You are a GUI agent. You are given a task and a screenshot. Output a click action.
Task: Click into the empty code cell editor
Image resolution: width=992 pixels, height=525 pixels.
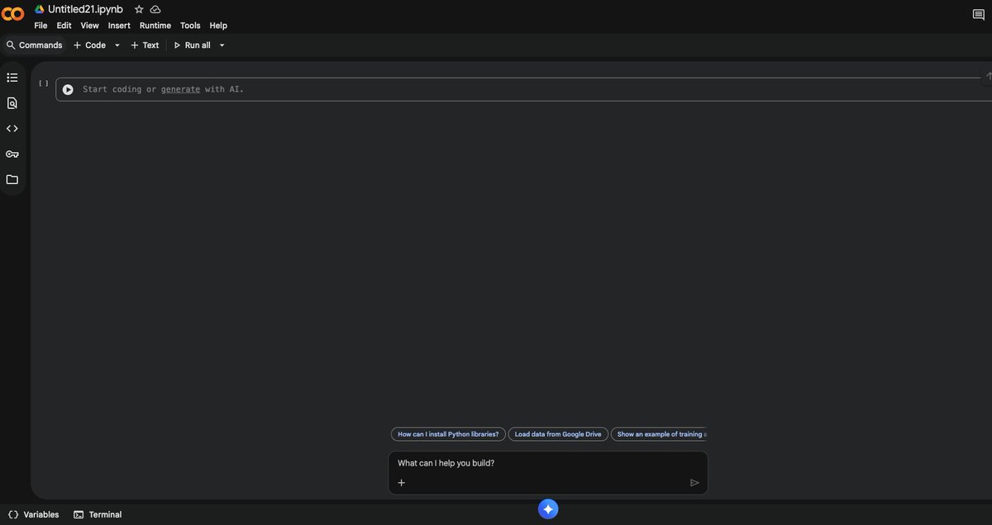tap(529, 89)
